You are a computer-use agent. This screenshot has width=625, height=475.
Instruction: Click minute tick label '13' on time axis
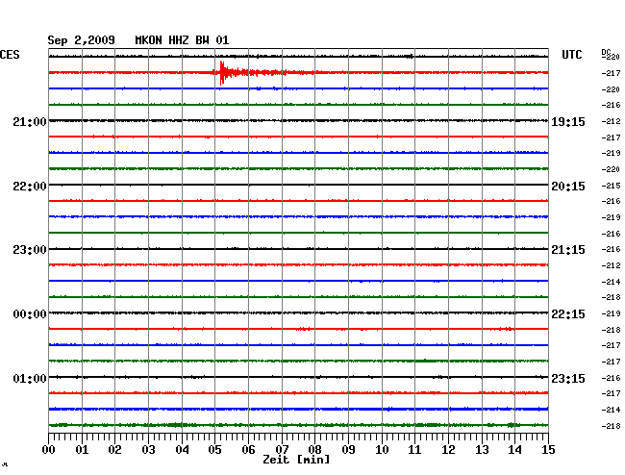482,449
